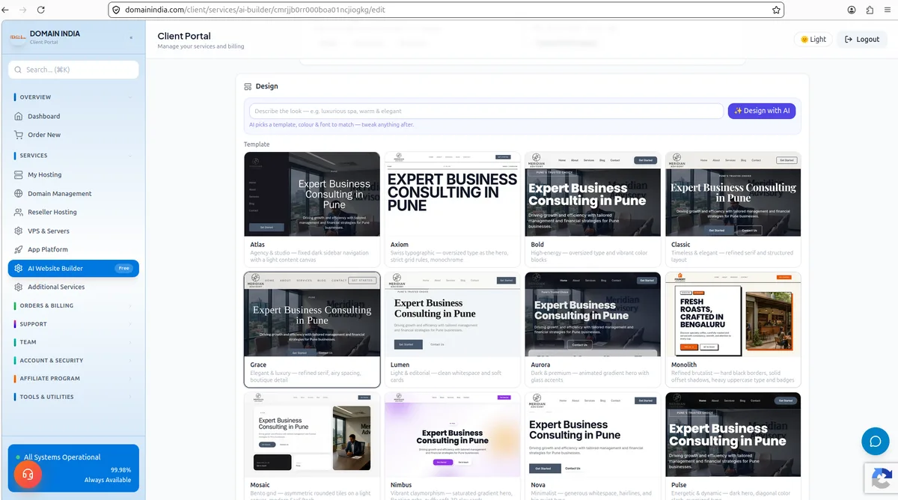Viewport: 898px width, 500px height.
Task: Select the Nimbus template thumbnail
Action: pos(452,434)
